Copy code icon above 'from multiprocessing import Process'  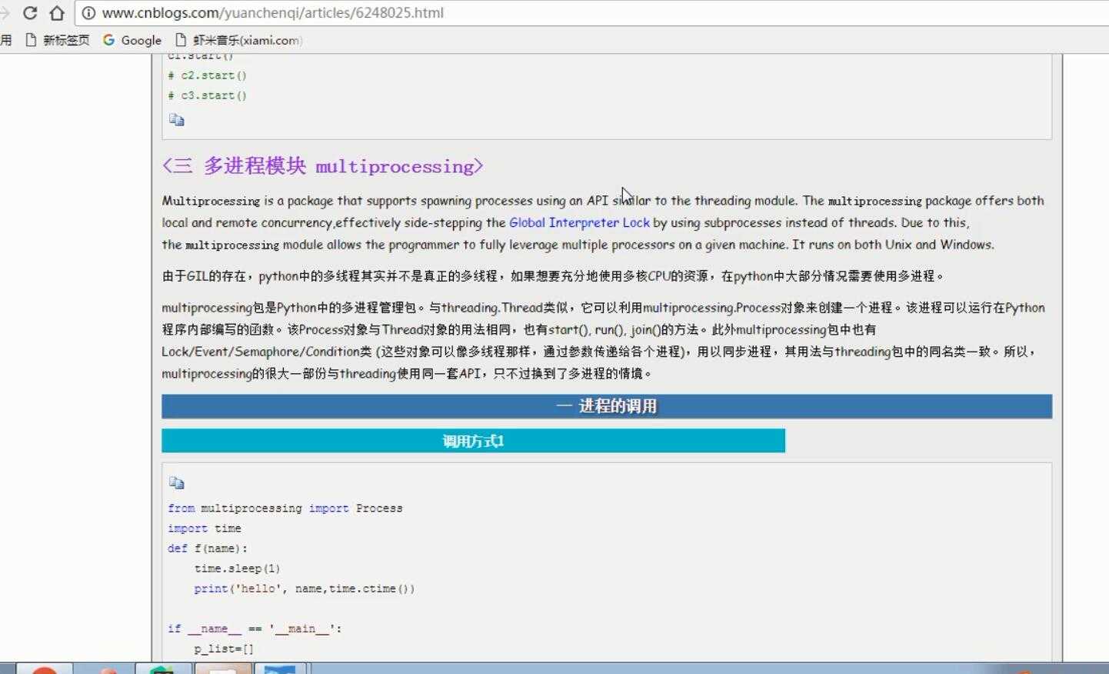click(177, 483)
